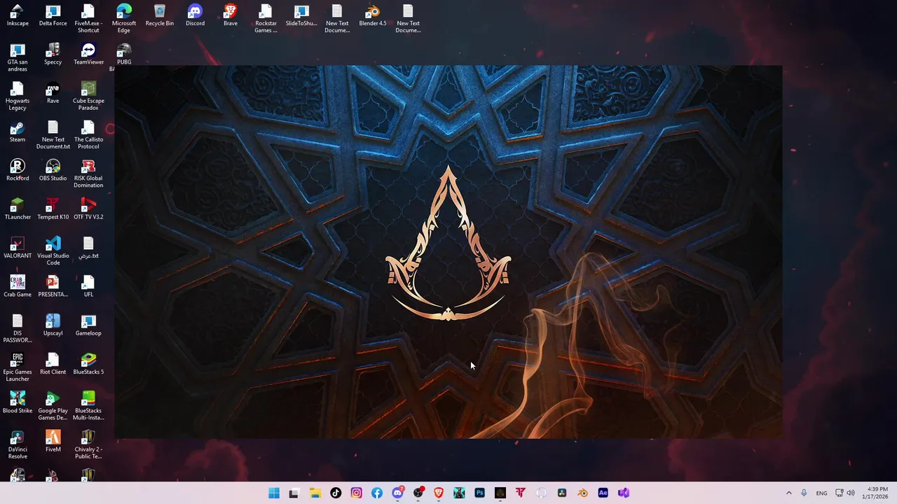Screen dimensions: 897x504
Task: Select the Epic Games Launcher icon
Action: tap(18, 367)
